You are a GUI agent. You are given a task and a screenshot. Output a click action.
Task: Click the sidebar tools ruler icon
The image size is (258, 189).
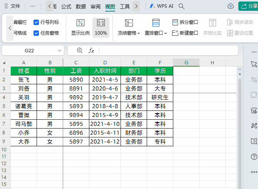pos(254,126)
